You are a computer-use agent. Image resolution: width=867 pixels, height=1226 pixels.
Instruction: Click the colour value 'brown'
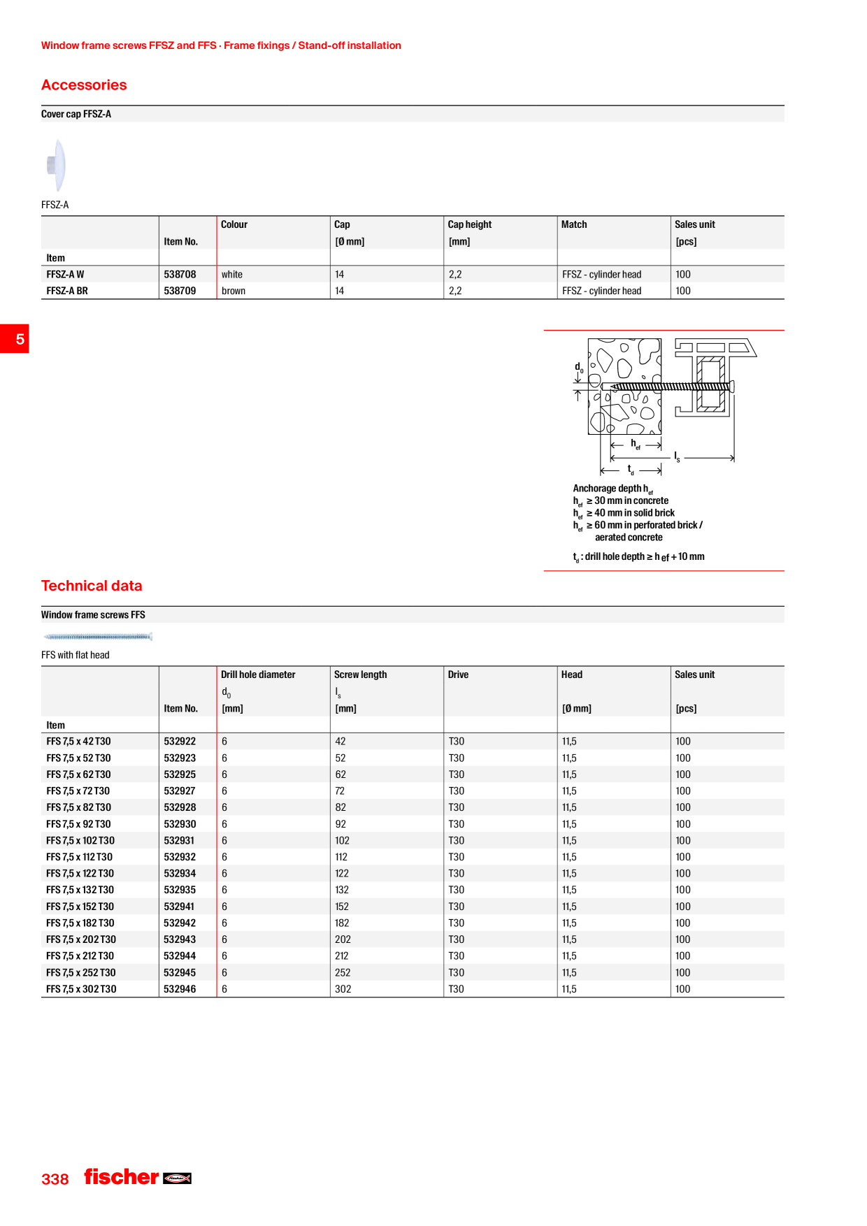(x=234, y=291)
